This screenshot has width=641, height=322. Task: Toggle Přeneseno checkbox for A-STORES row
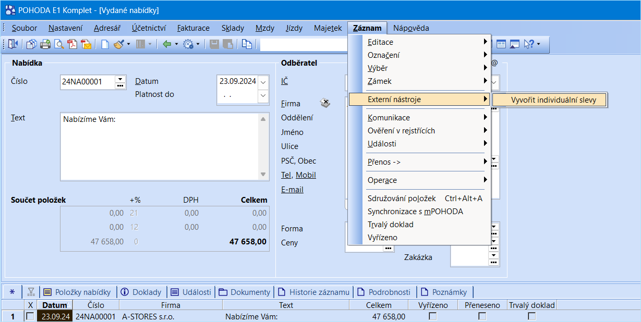(x=482, y=316)
